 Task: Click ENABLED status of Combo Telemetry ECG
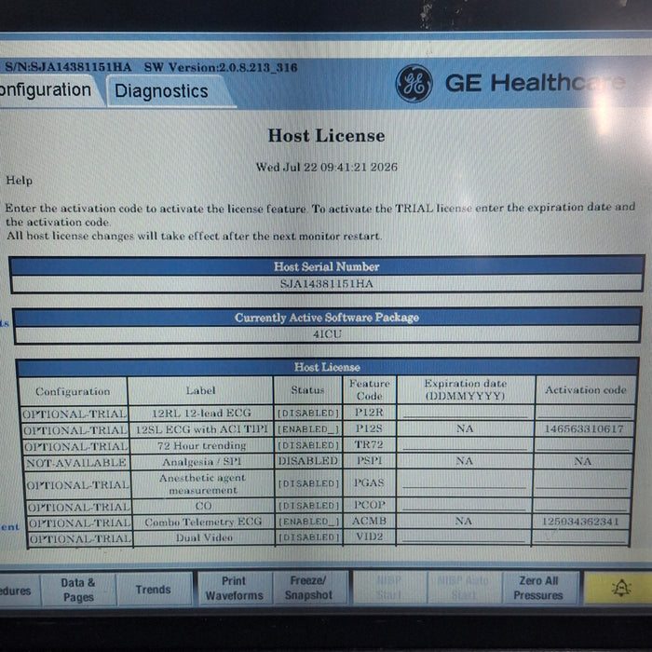click(308, 522)
